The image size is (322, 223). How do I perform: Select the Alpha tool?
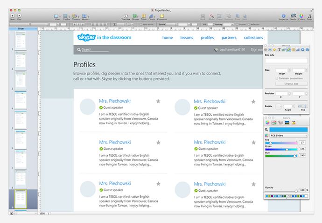(211, 16)
